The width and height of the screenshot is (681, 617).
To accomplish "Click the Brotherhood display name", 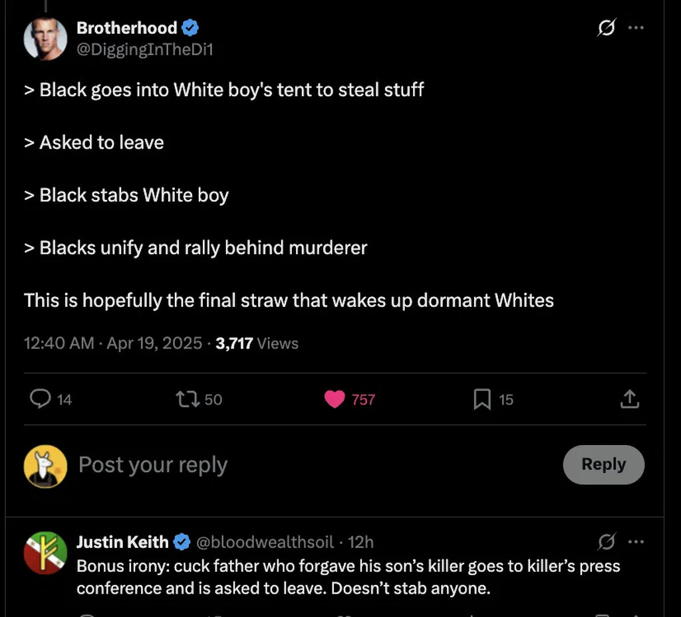I will click(x=126, y=28).
